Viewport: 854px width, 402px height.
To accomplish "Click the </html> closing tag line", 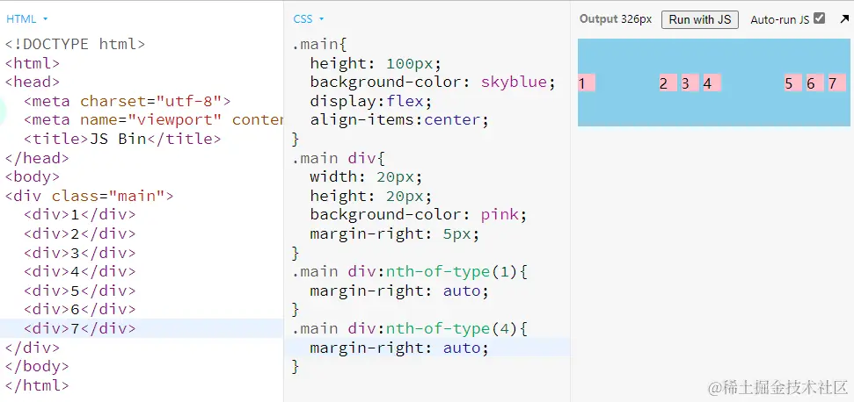I will click(37, 385).
